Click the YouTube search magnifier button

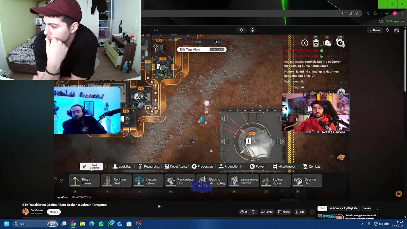point(242,30)
